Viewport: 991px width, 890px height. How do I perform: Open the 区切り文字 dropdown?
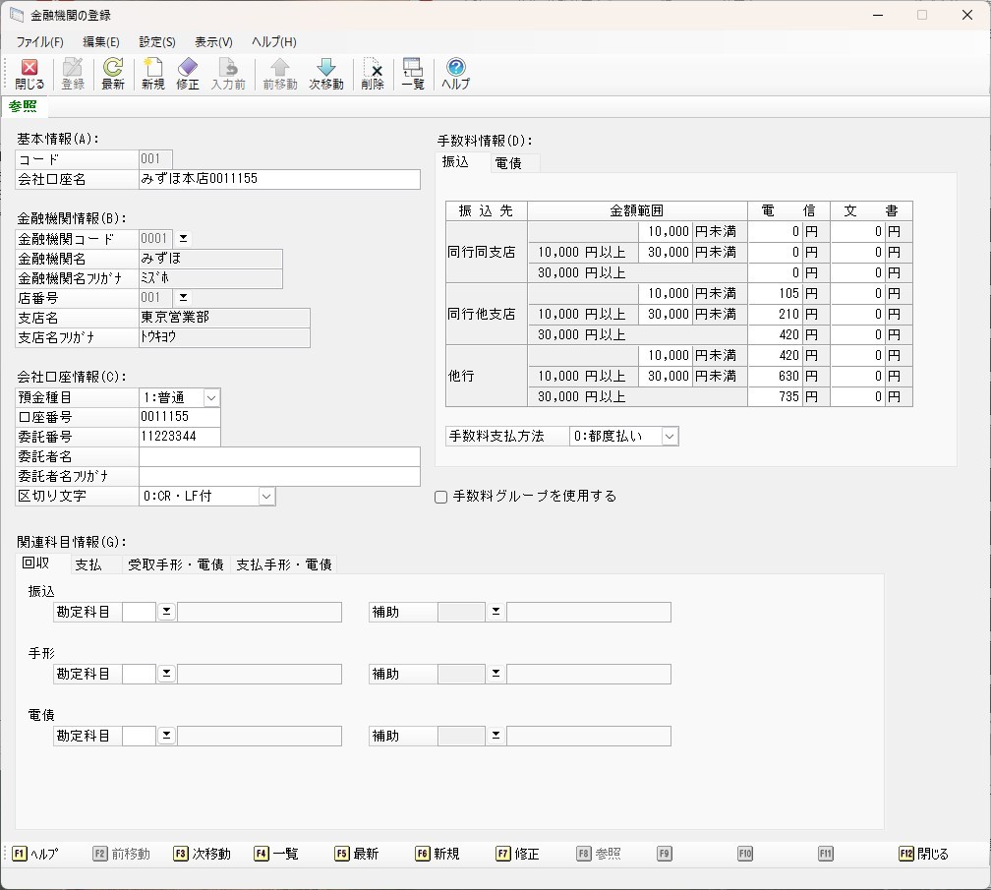[266, 497]
